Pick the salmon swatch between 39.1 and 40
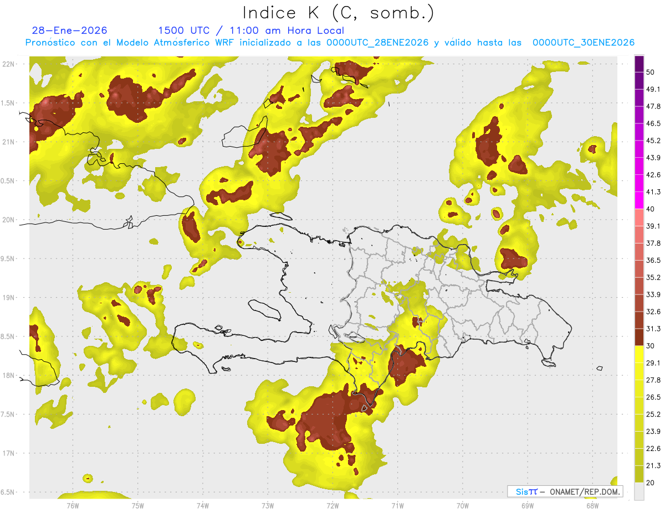This screenshot has height=513, width=665. tap(639, 217)
